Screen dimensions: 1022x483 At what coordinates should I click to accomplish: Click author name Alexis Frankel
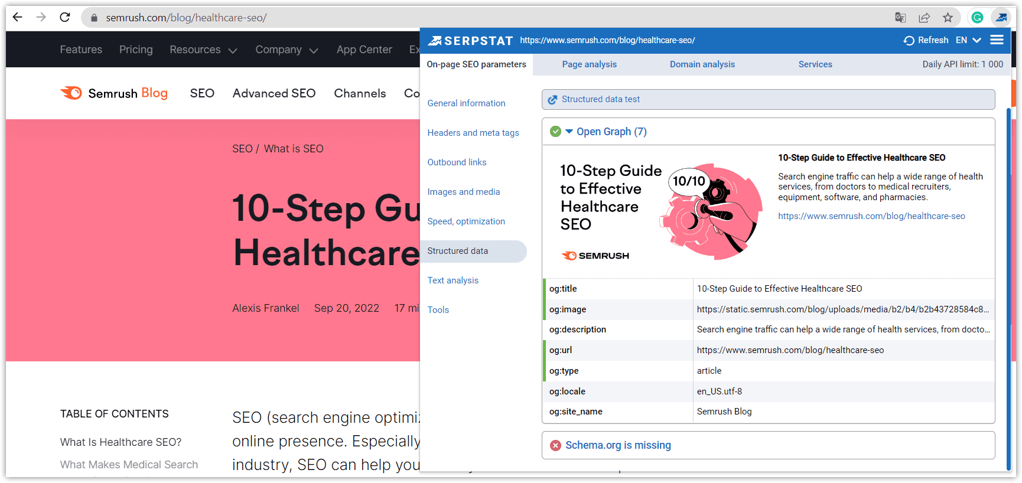point(266,308)
